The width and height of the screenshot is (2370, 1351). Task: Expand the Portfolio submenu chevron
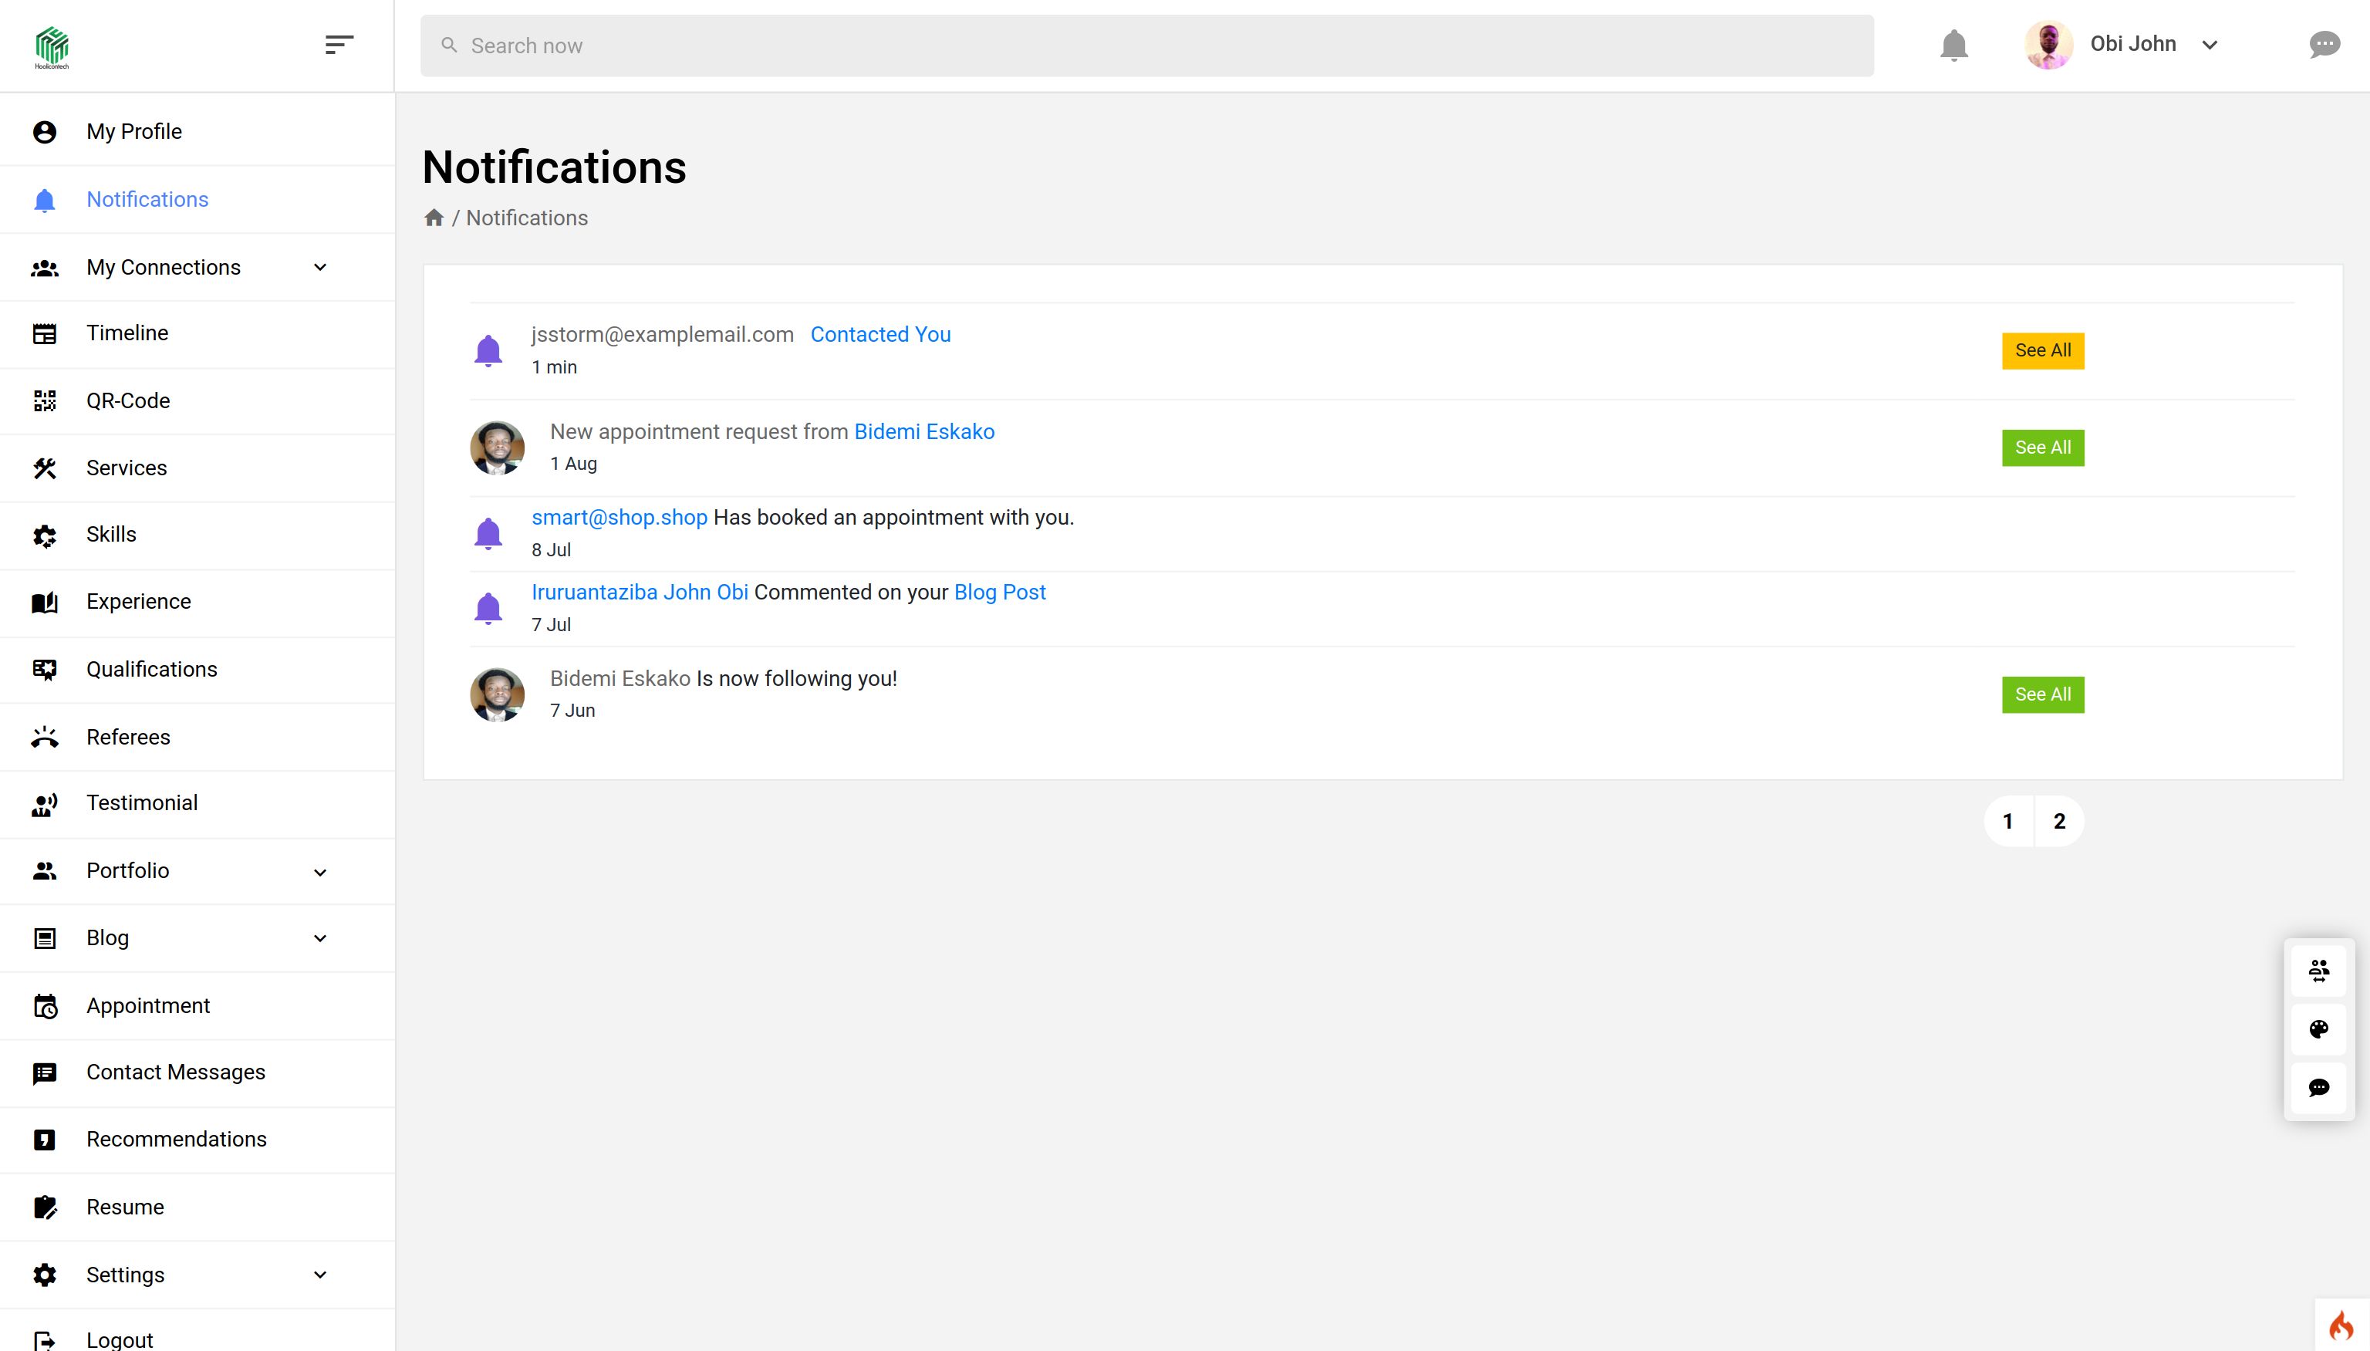point(320,872)
